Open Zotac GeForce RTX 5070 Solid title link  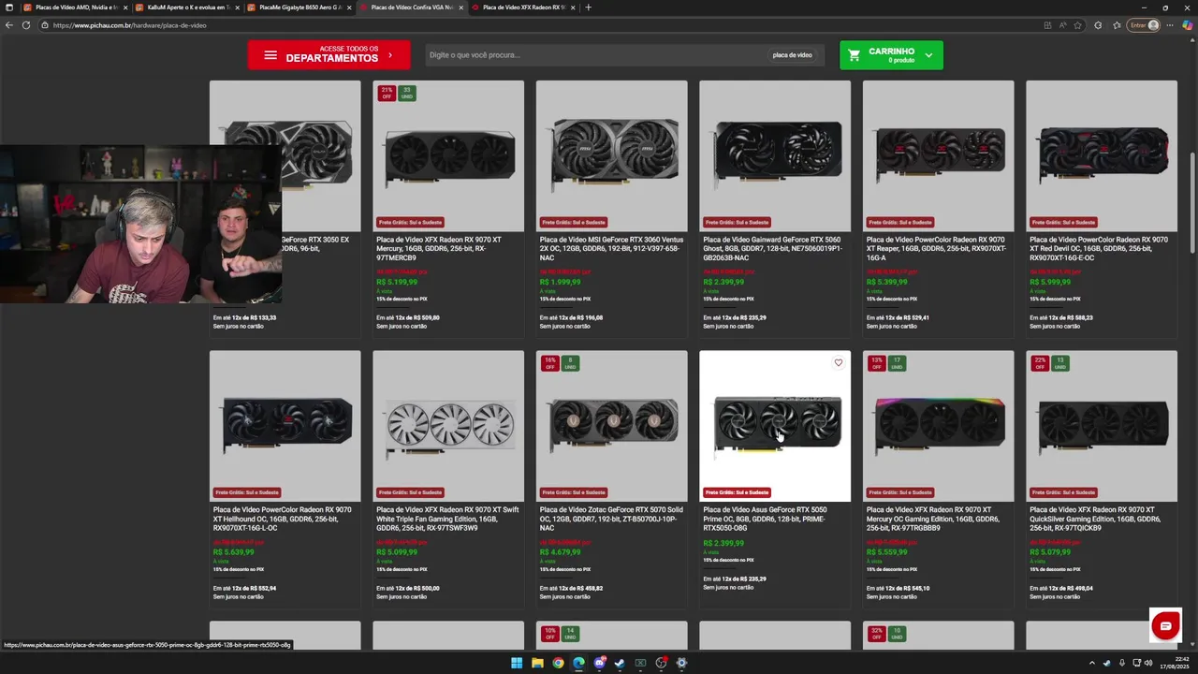611,519
